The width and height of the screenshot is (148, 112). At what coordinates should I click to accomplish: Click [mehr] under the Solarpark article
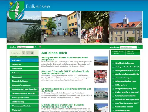tap(82, 66)
